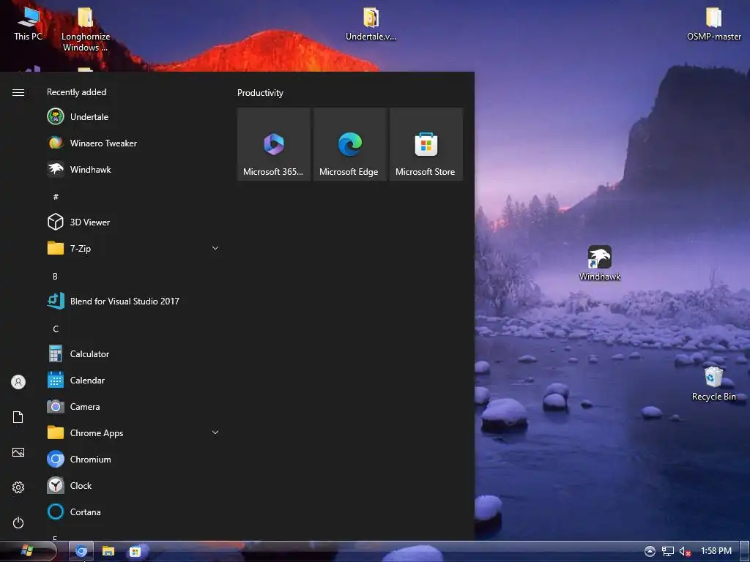Image resolution: width=750 pixels, height=562 pixels.
Task: Click the Power icon in Start sidebar
Action: coord(18,522)
